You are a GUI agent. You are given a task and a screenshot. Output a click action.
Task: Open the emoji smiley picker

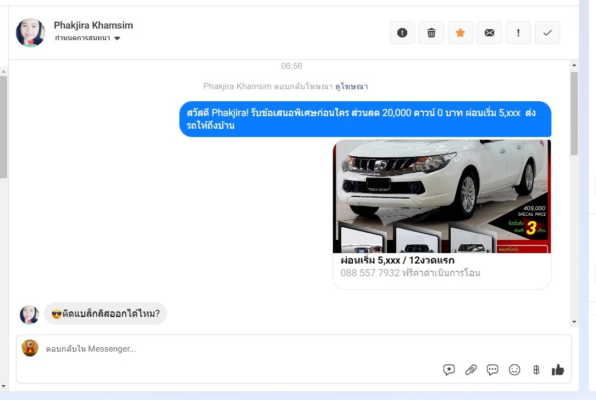pyautogui.click(x=515, y=370)
